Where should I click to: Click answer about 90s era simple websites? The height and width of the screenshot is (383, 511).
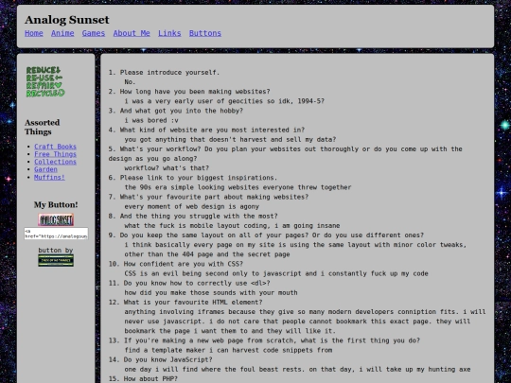coord(238,187)
